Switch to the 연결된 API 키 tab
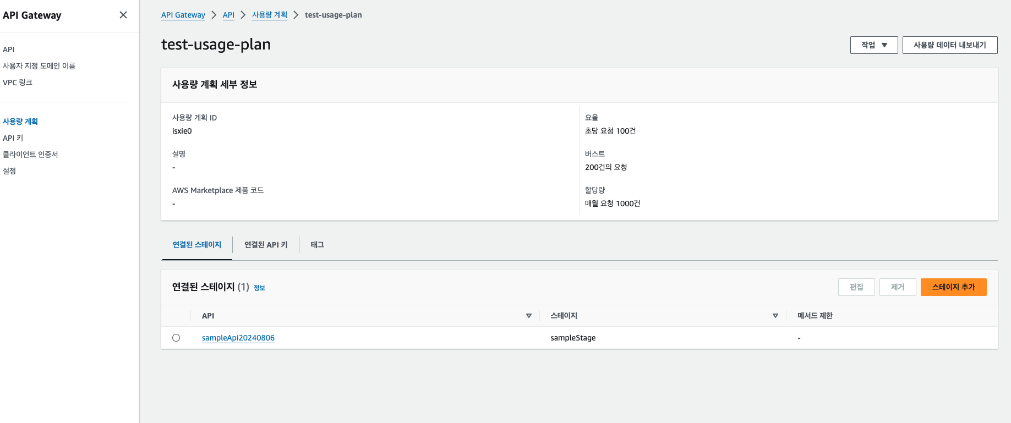This screenshot has height=423, width=1011. [266, 245]
